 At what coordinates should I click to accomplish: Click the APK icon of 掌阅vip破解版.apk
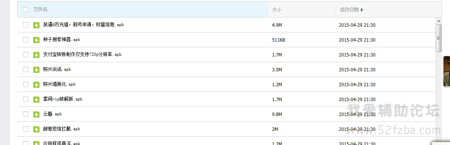pyautogui.click(x=36, y=99)
